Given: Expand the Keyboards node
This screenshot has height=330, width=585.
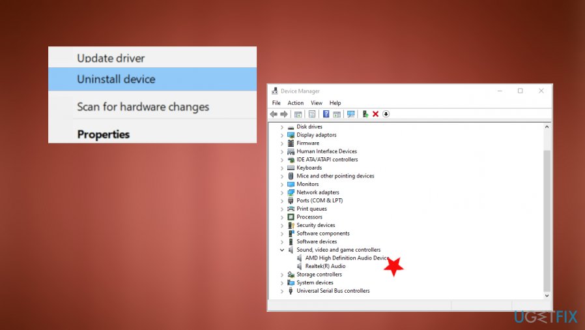Looking at the screenshot, I should 282,168.
